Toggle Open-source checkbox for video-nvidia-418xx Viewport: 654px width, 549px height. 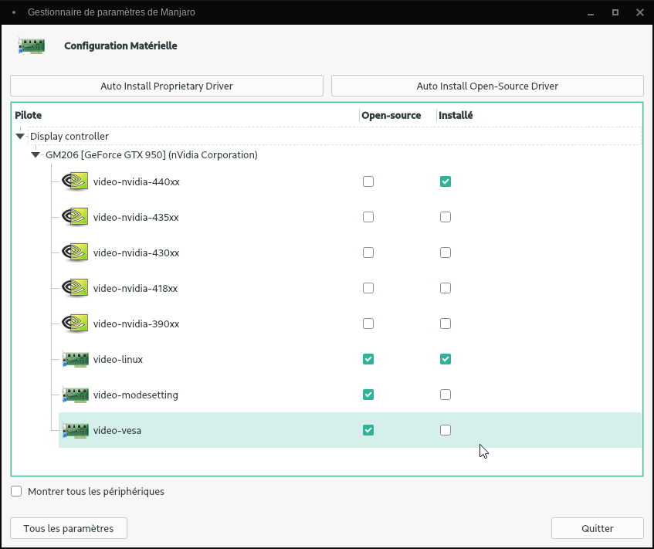coord(368,288)
